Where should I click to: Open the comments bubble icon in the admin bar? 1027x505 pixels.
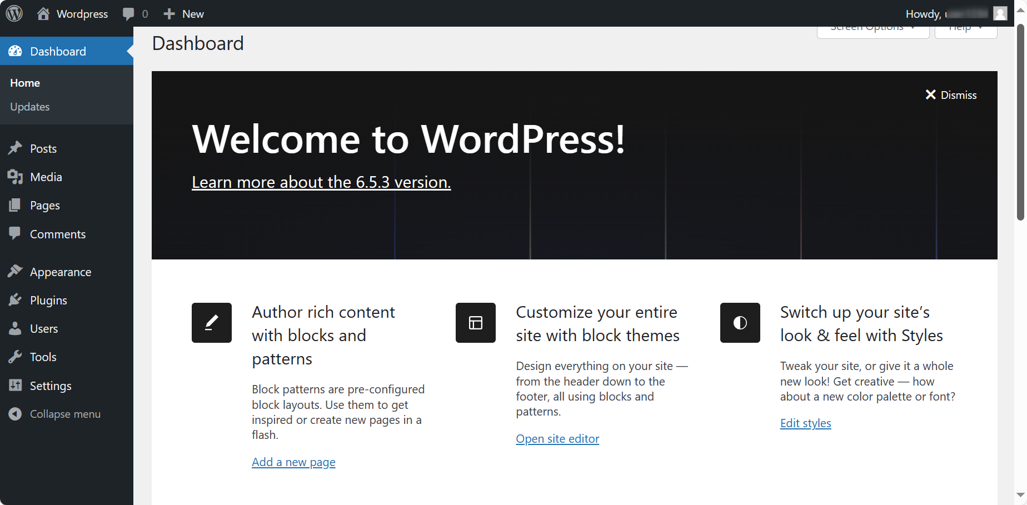point(128,14)
